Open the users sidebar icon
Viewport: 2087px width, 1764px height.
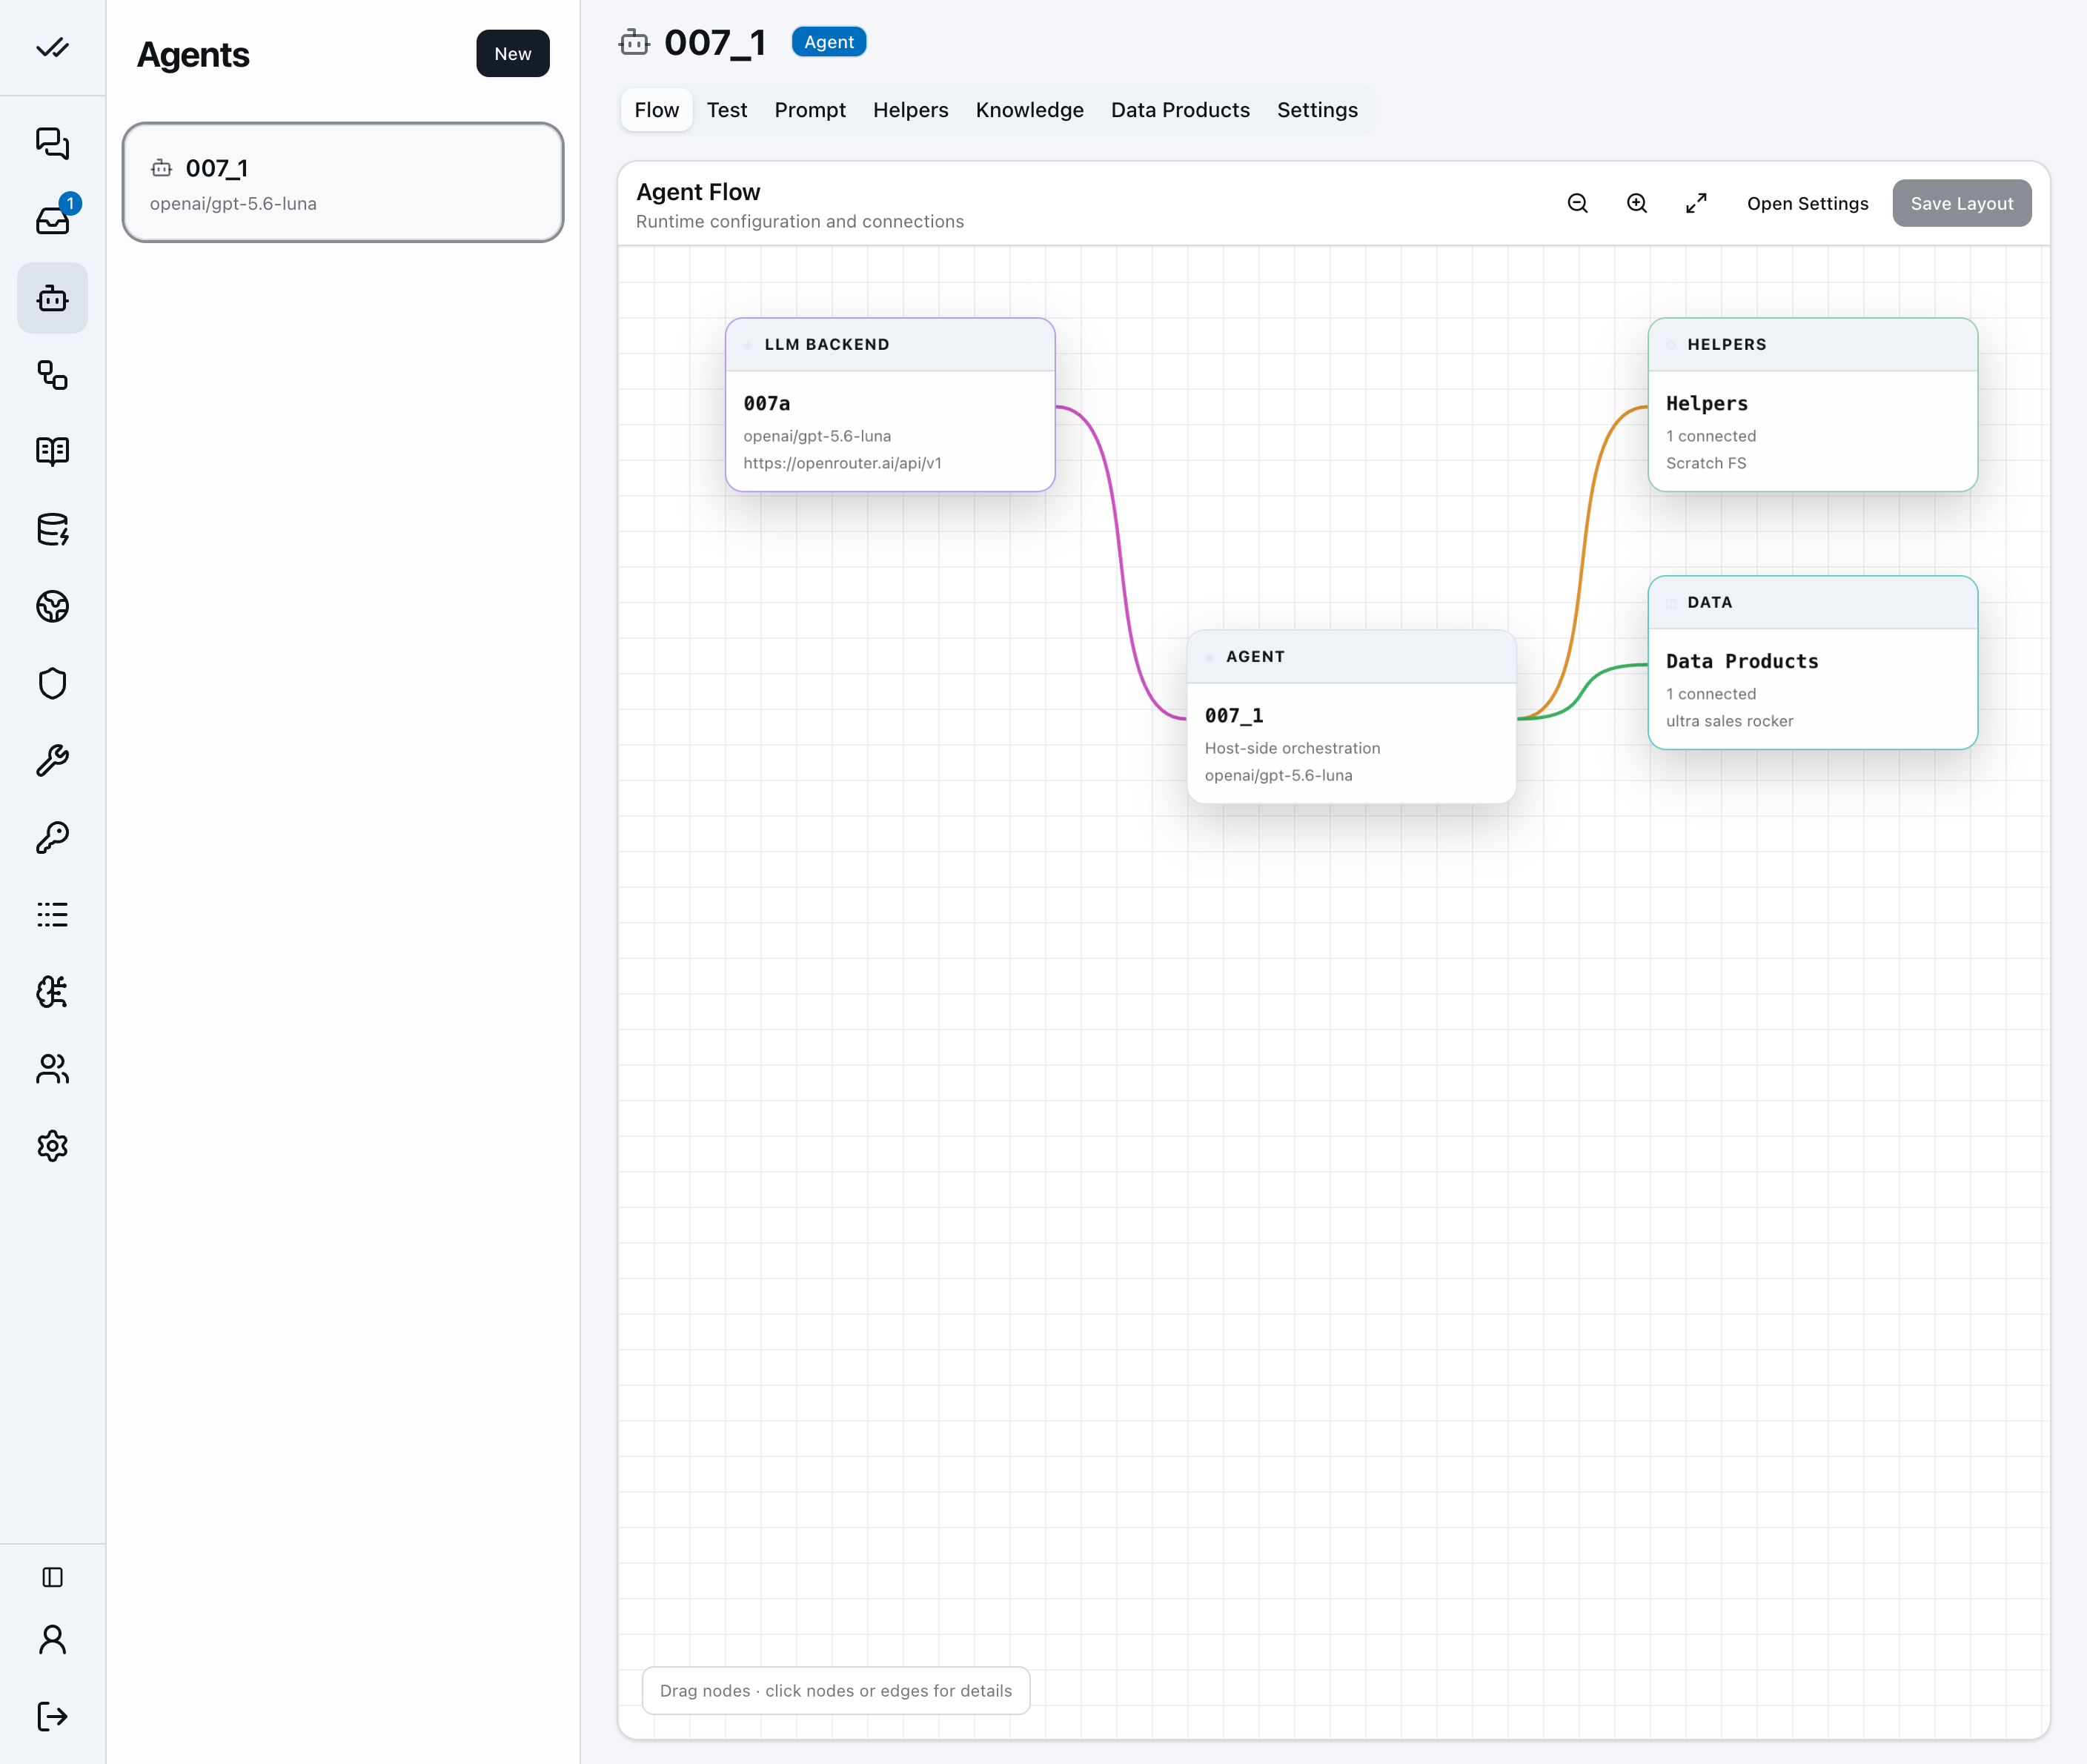tap(52, 1068)
